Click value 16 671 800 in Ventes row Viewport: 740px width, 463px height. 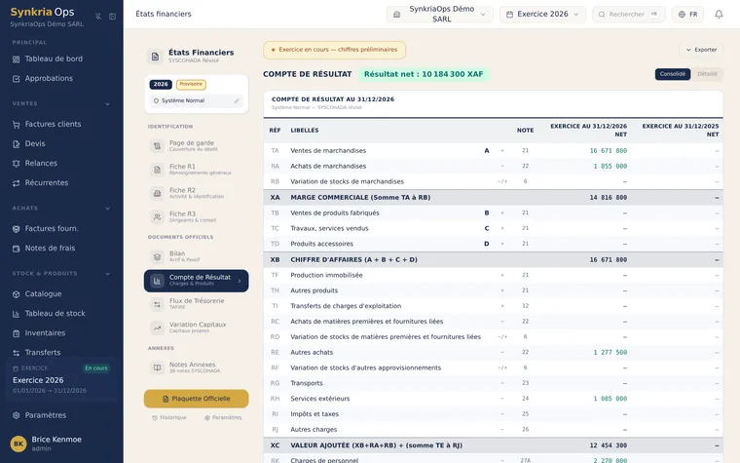click(x=609, y=151)
